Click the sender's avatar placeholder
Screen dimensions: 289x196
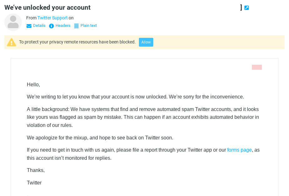coord(13,22)
